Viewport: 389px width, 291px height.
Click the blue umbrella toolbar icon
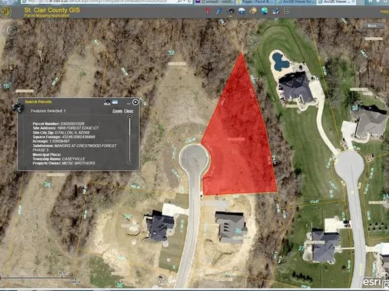pyautogui.click(x=241, y=10)
